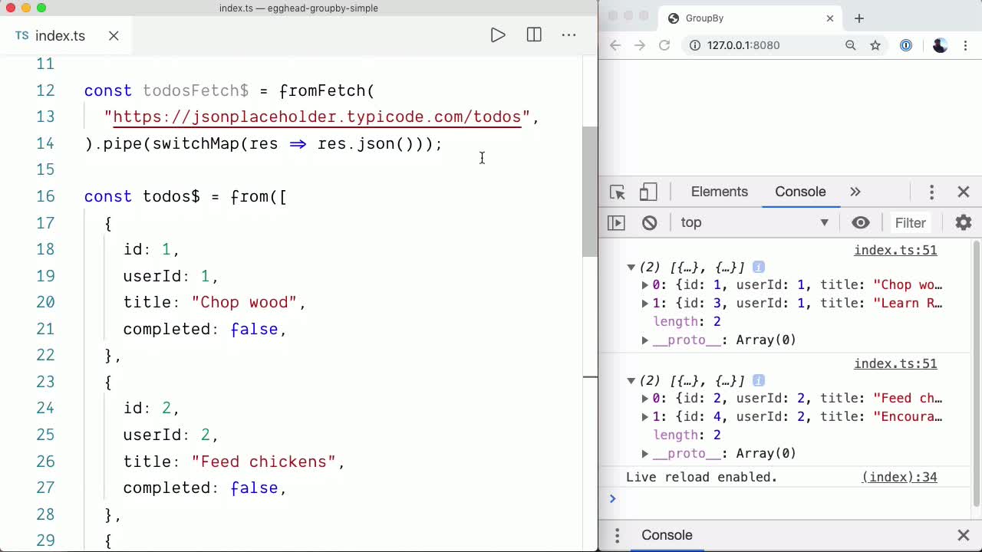Run the code with the play icon
Screen dimensions: 982x552
pos(498,35)
